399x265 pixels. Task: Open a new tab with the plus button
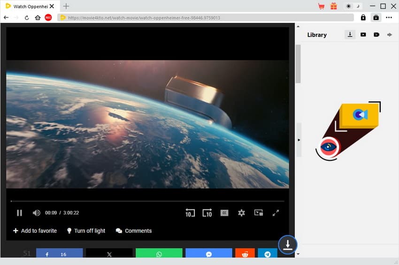click(66, 6)
